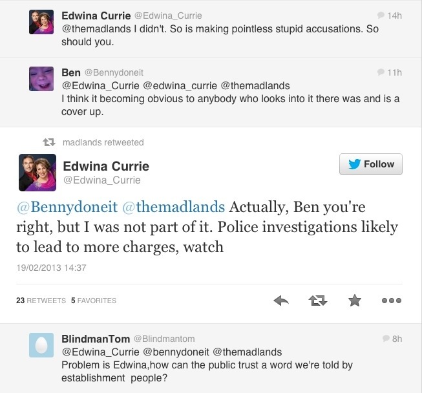Open the @themadlands mention in main tweet

tap(173, 207)
